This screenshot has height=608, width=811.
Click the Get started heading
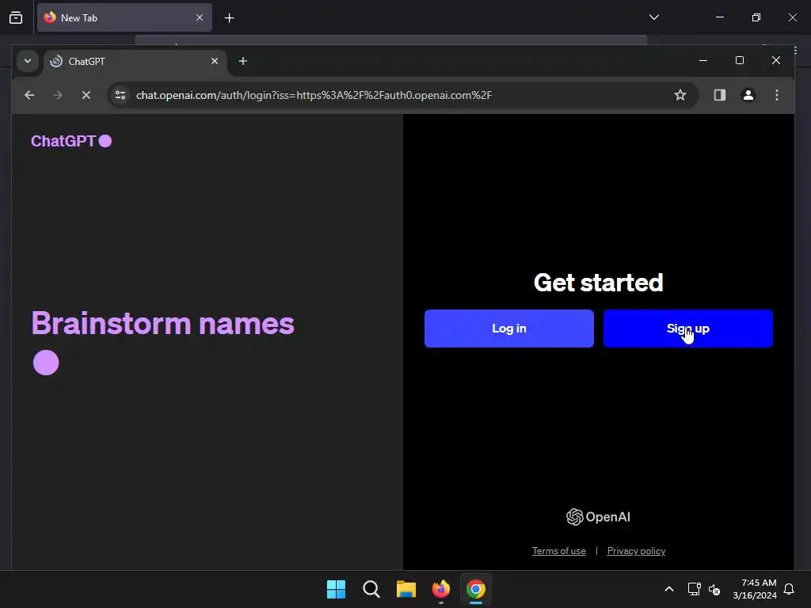click(x=599, y=283)
